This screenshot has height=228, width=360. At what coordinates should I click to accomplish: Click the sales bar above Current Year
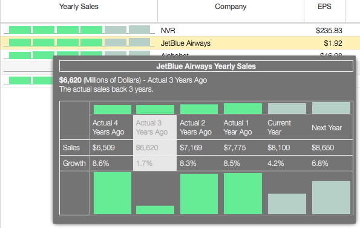point(287,109)
